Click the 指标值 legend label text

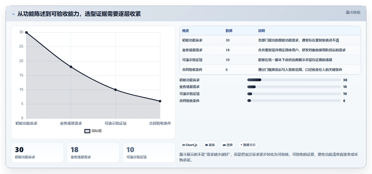tap(96, 131)
